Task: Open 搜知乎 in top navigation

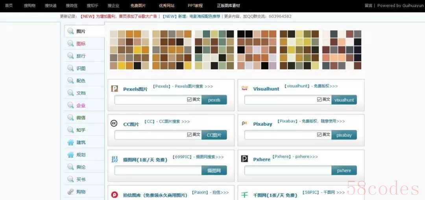Action: click(x=92, y=6)
